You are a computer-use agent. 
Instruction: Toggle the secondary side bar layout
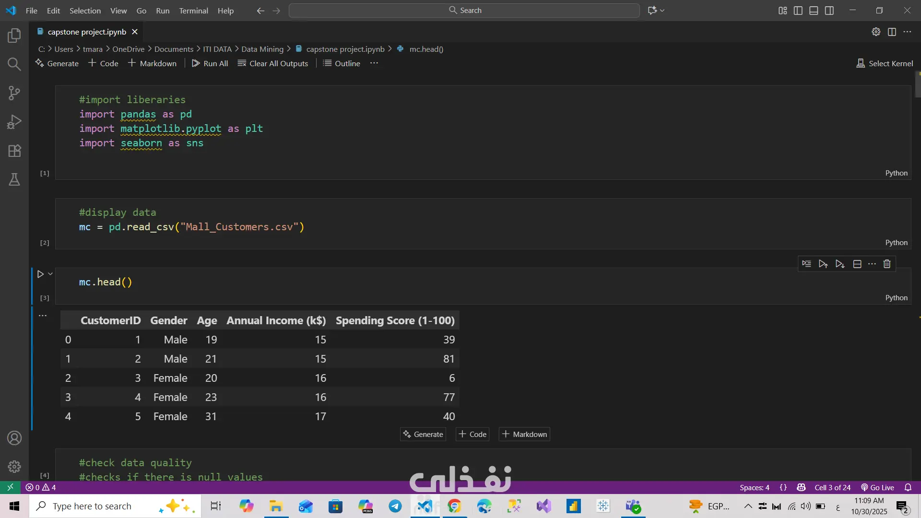[829, 11]
